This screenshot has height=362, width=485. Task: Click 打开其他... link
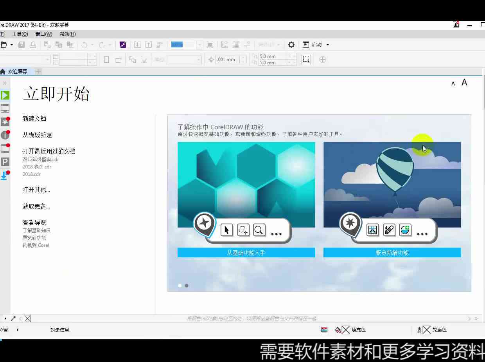point(36,190)
